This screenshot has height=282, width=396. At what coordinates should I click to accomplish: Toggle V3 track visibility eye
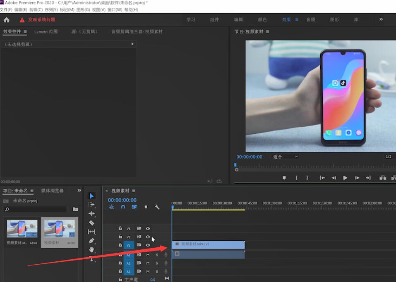point(148,229)
